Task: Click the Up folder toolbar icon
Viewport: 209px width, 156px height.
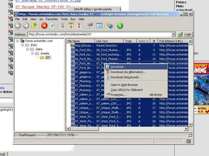Action: tap(34, 26)
